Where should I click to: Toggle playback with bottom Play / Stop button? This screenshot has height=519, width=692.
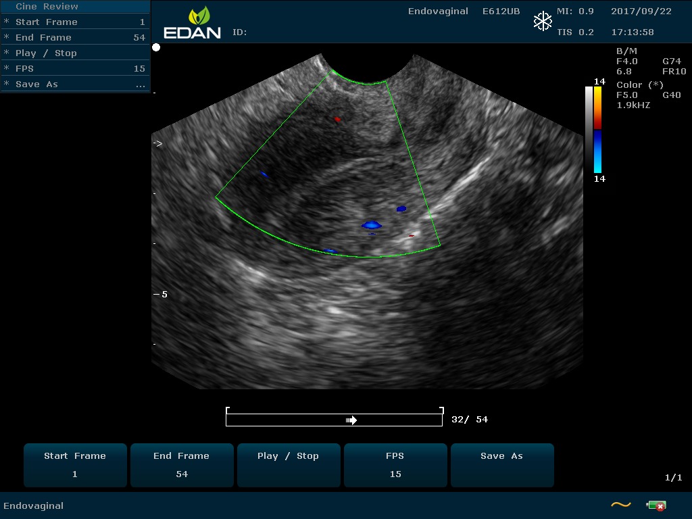(x=288, y=465)
